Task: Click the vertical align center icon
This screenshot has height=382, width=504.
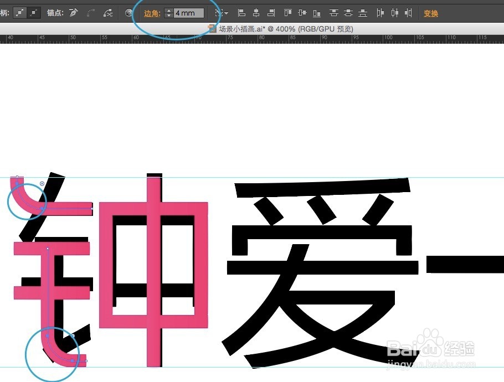Action: click(302, 13)
